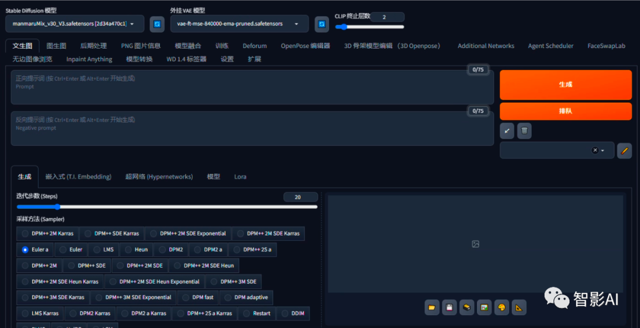Select the DDIM sampler
Viewport: 640px width, 328px height.
tap(293, 313)
